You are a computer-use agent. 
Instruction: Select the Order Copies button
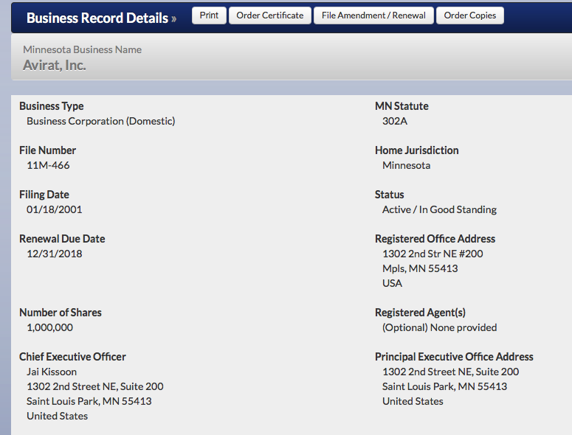coord(470,15)
